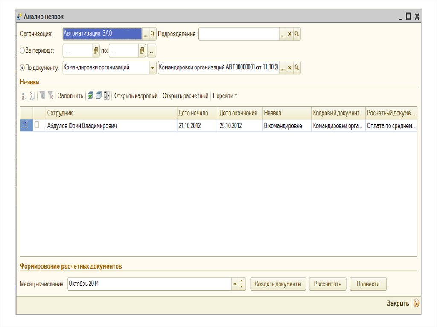Open the Перейти dropdown menu
437x327 pixels.
click(225, 96)
